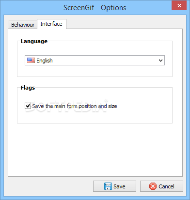Select the Interface tab

pos(51,24)
